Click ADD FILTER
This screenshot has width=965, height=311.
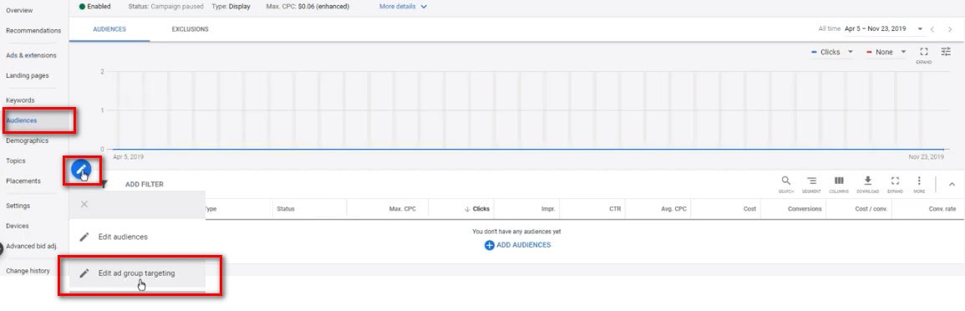pyautogui.click(x=145, y=184)
